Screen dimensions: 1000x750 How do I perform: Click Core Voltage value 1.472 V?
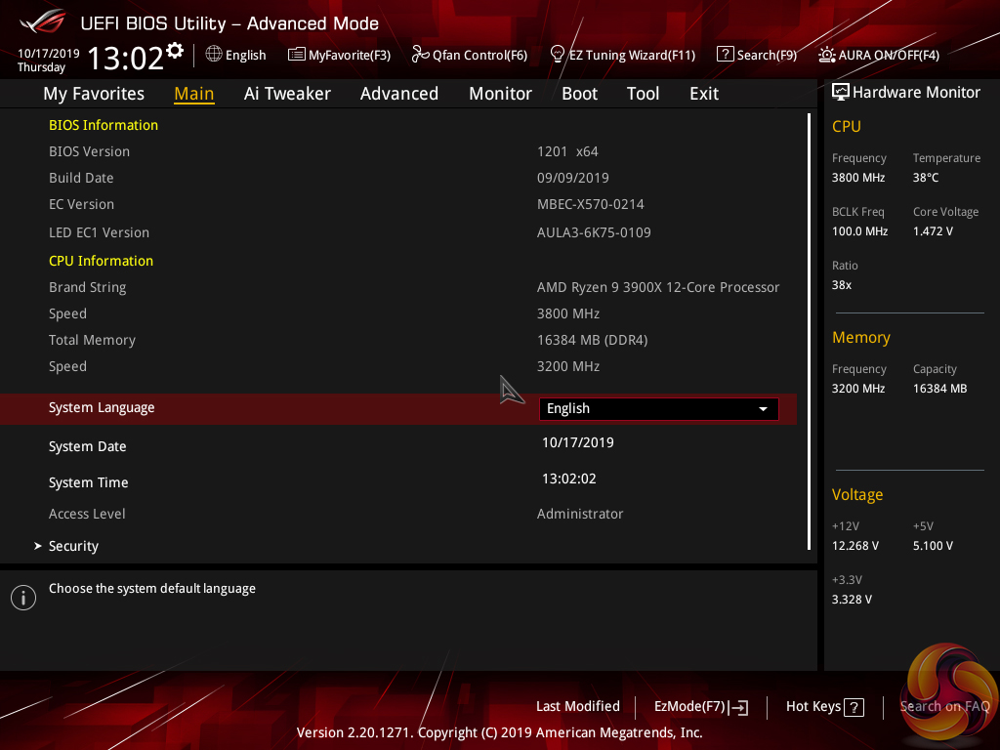coord(933,231)
